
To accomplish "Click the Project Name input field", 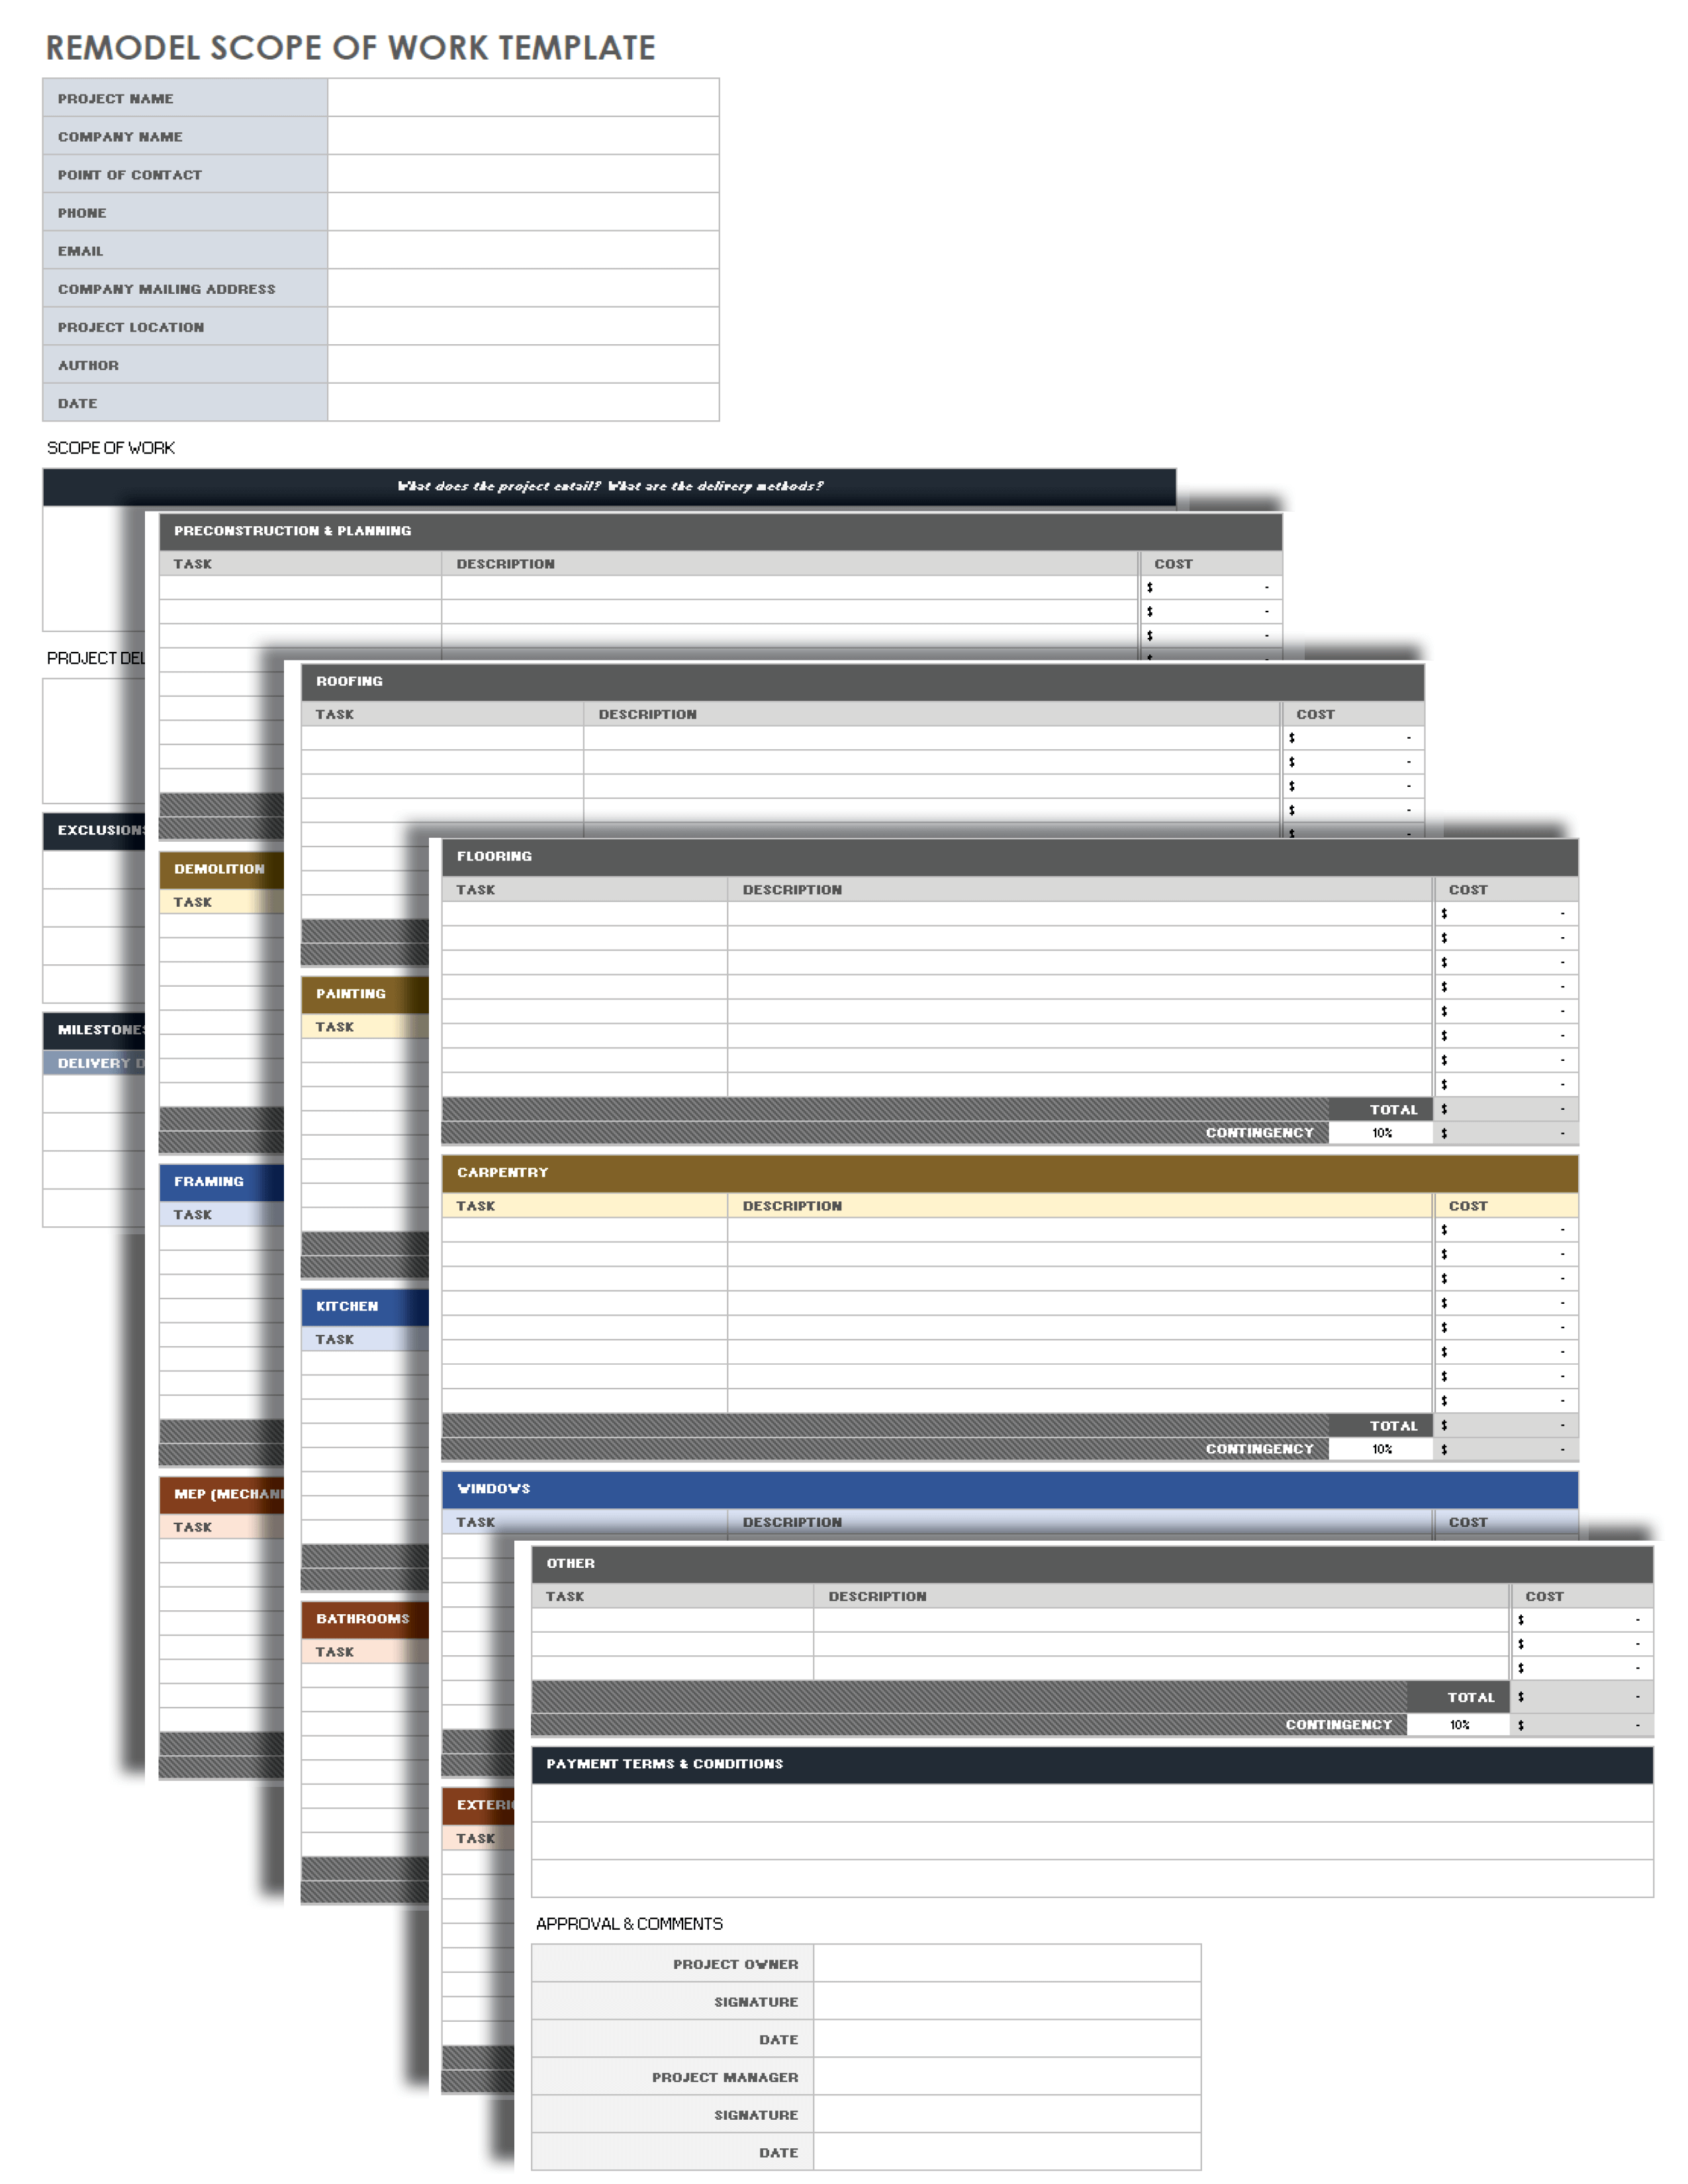I will click(x=523, y=97).
